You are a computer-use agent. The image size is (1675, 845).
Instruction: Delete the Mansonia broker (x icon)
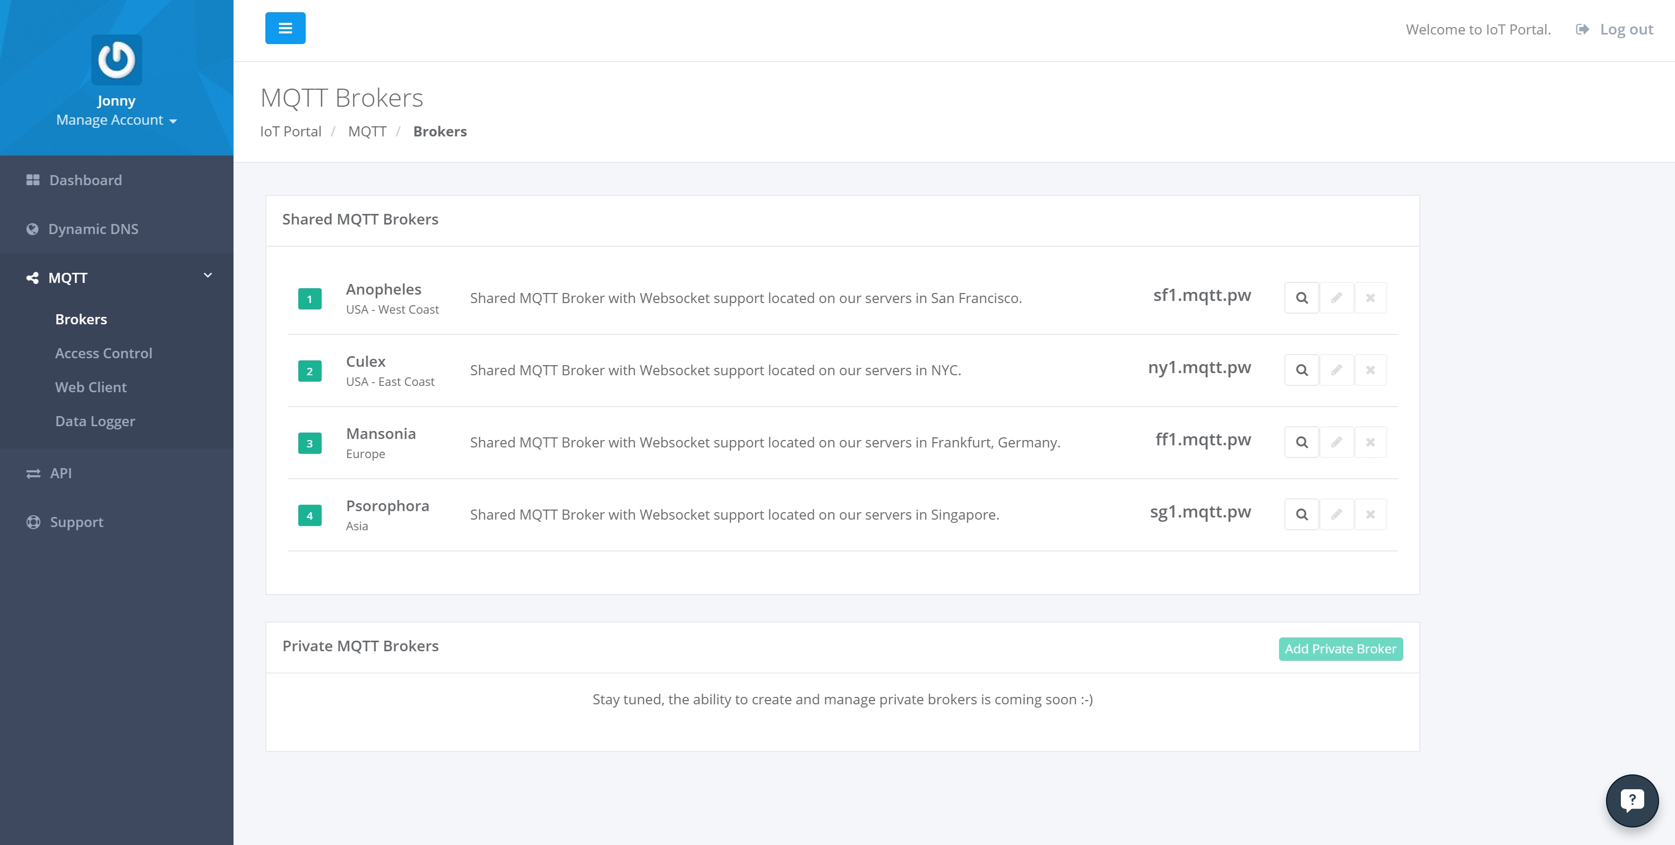pos(1370,442)
